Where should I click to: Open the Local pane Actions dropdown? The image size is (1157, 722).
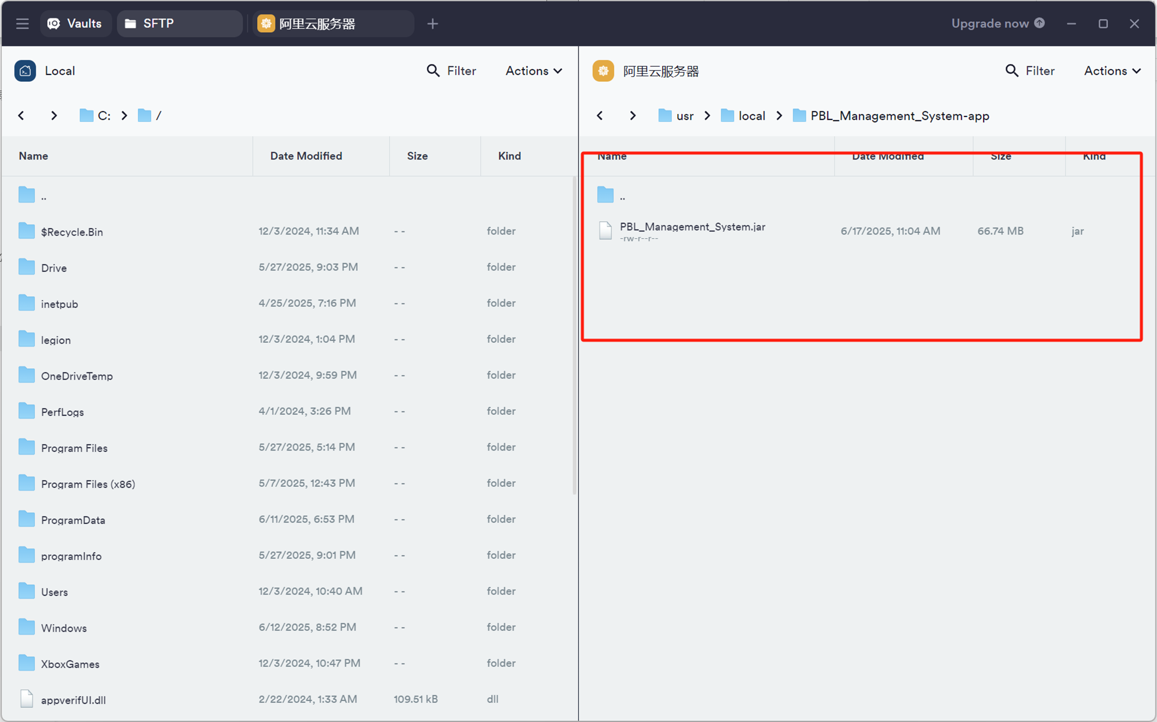[x=534, y=70]
